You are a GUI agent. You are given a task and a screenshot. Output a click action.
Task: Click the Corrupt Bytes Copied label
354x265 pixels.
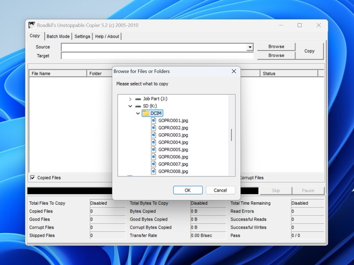click(151, 227)
